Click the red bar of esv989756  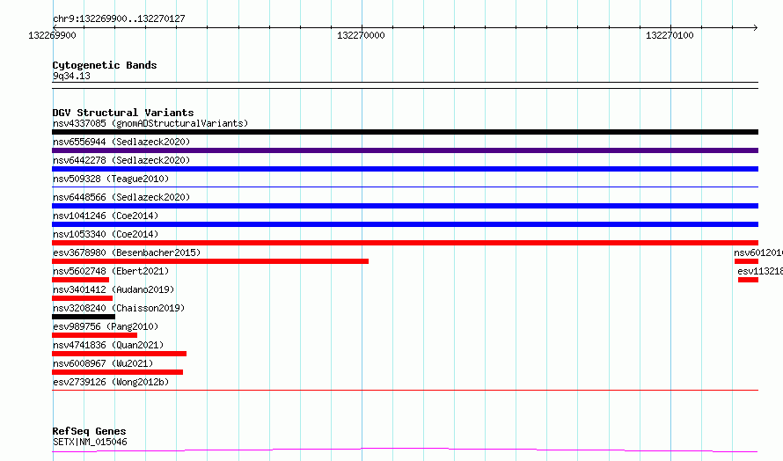(94, 335)
